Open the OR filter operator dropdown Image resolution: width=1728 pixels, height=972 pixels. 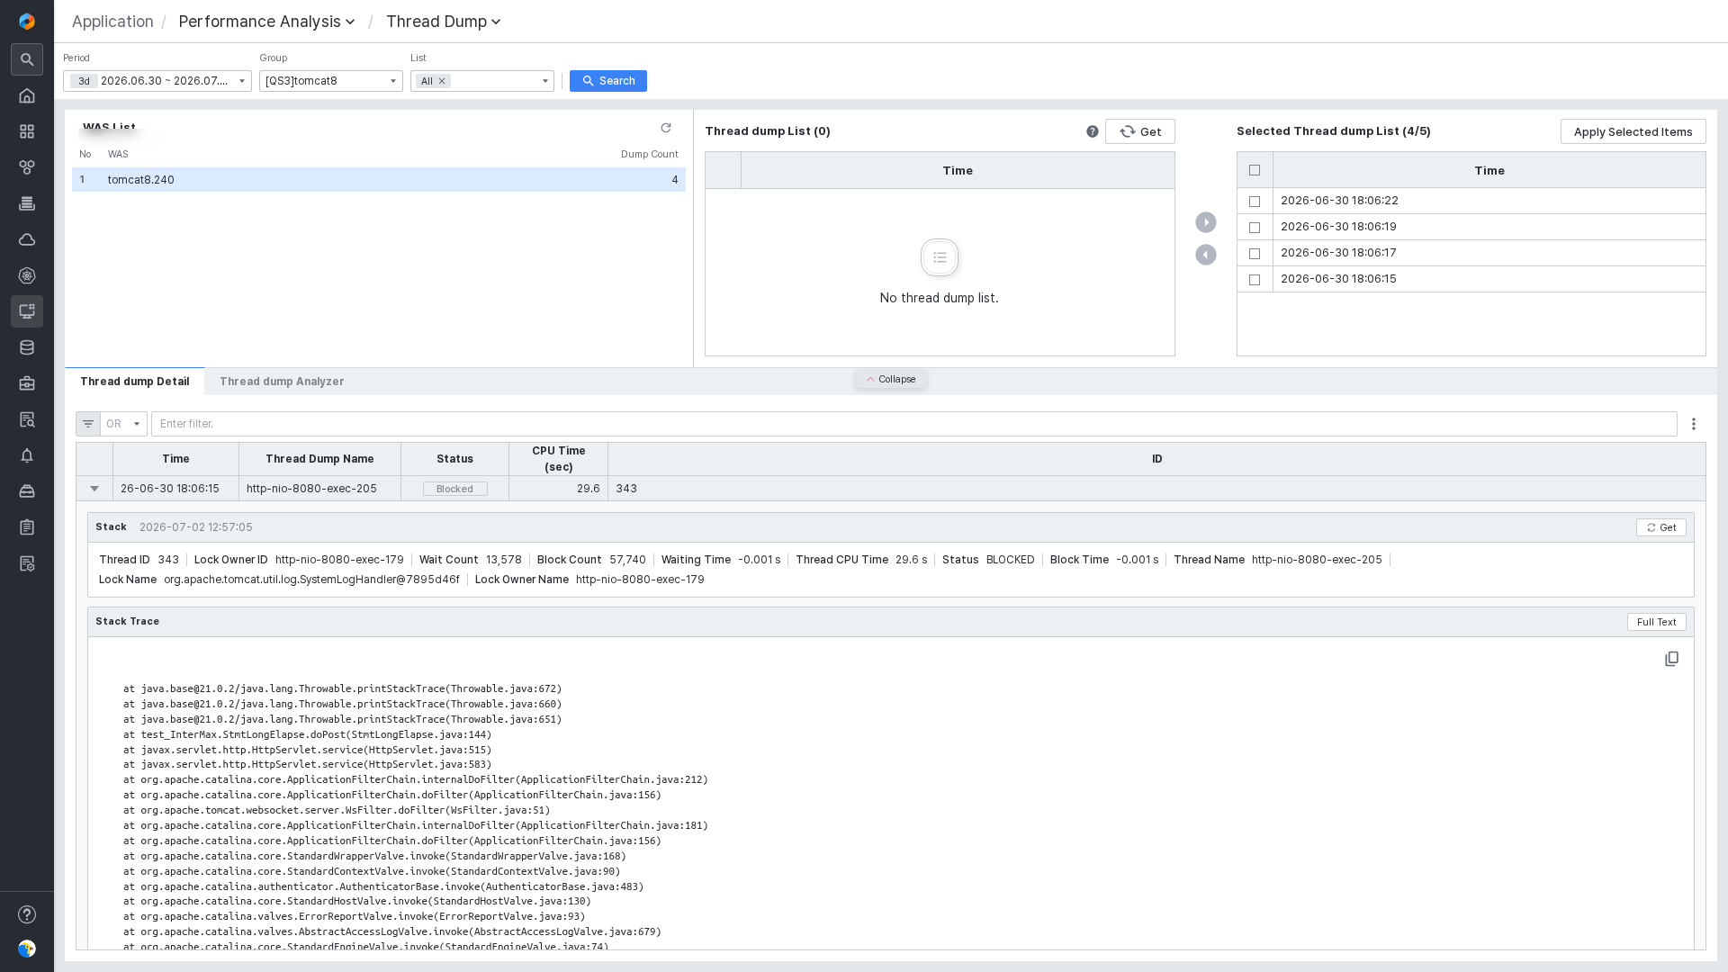(x=123, y=424)
